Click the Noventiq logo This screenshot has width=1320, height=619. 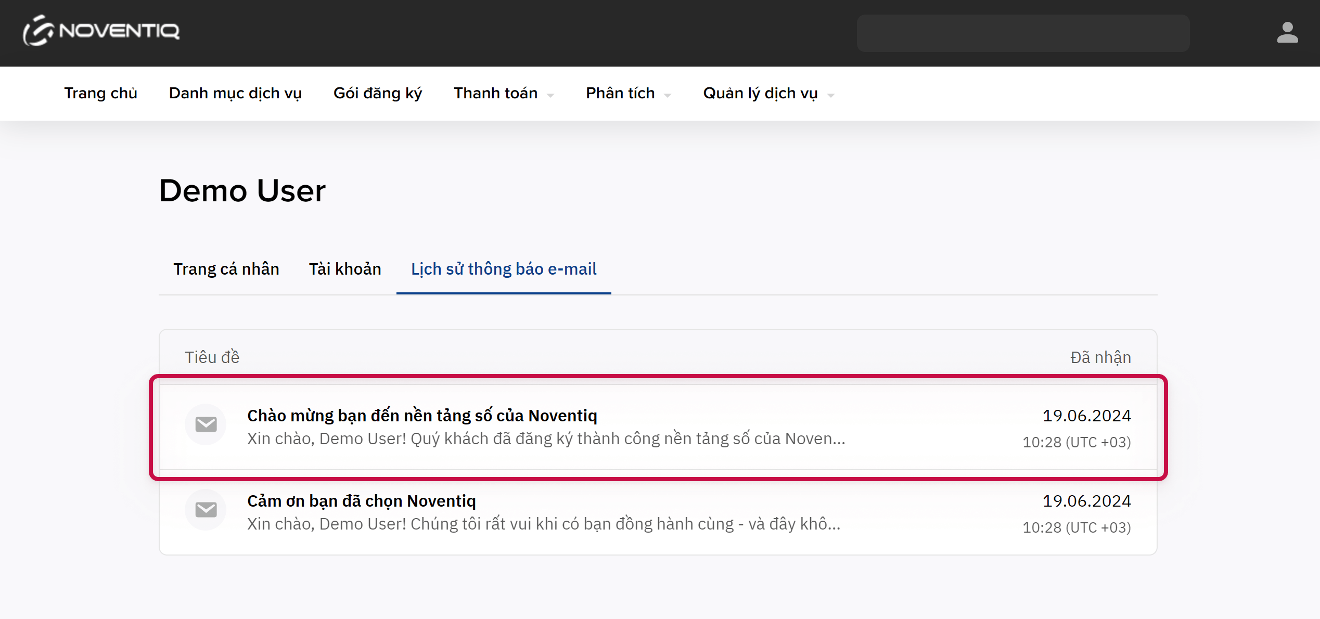101,31
